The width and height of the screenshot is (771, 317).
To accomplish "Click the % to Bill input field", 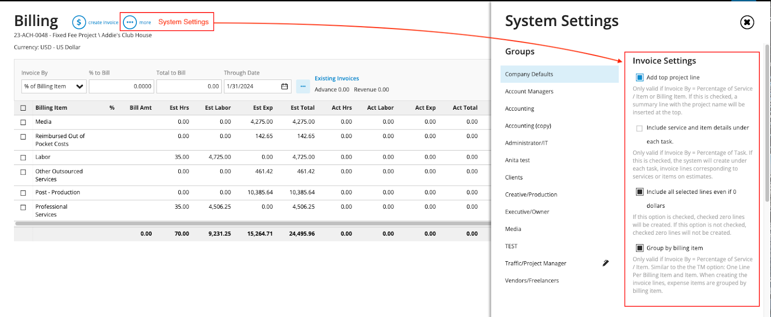I will (x=121, y=87).
